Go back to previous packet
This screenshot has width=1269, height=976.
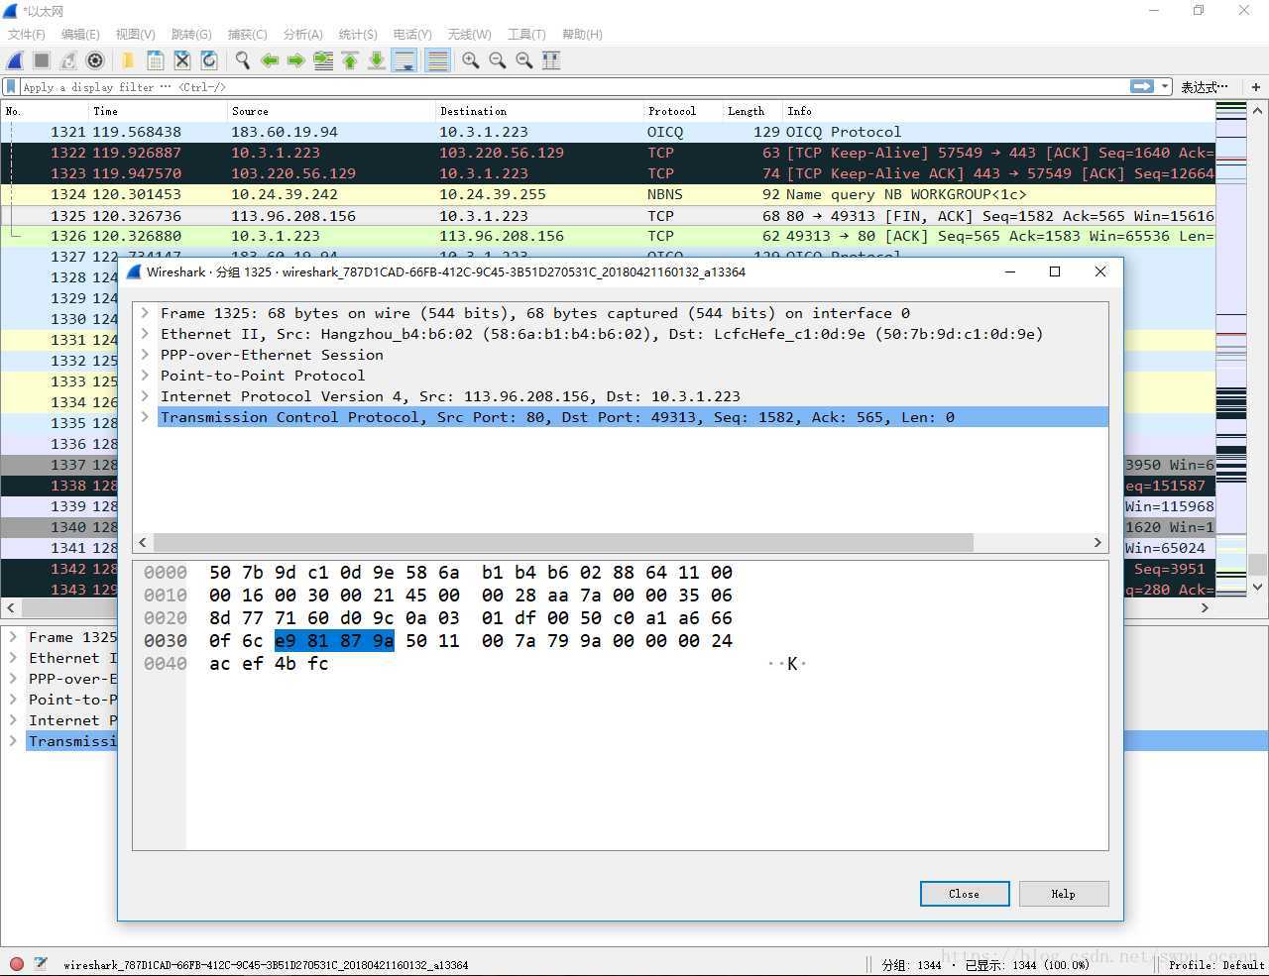click(270, 60)
